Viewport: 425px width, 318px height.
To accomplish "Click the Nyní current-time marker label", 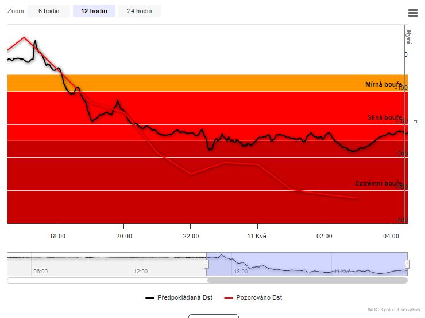I will click(x=408, y=37).
